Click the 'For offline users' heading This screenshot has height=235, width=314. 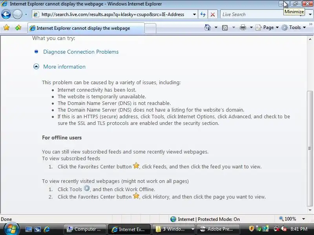point(62,137)
